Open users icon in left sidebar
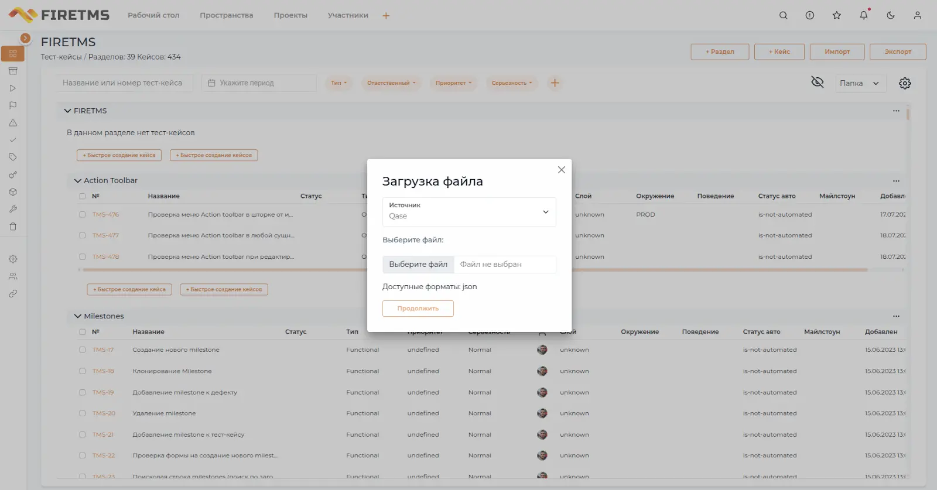 point(13,276)
